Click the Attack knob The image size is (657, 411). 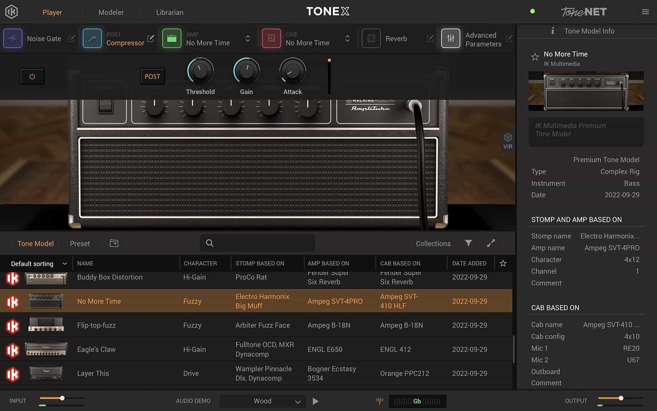pyautogui.click(x=292, y=71)
